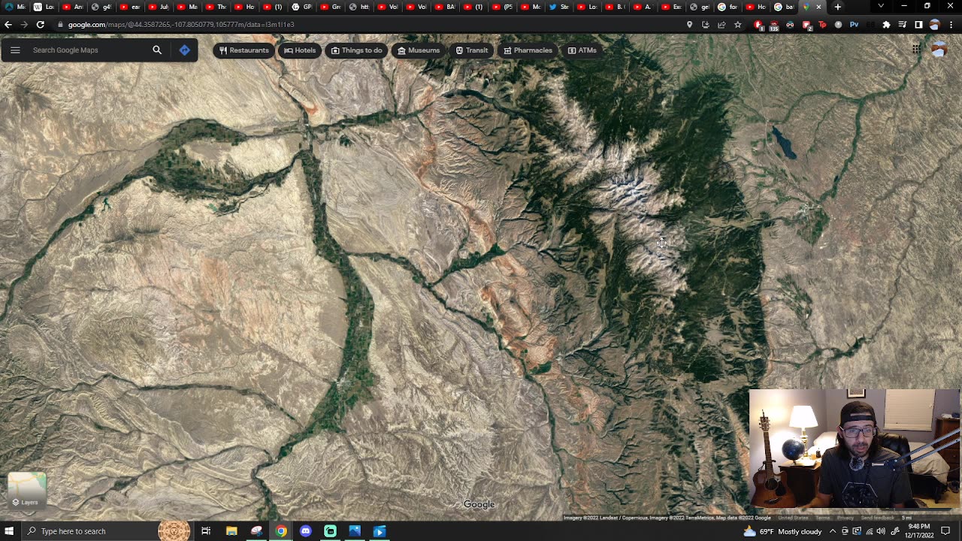Click Send feedback in map footer

tap(878, 518)
